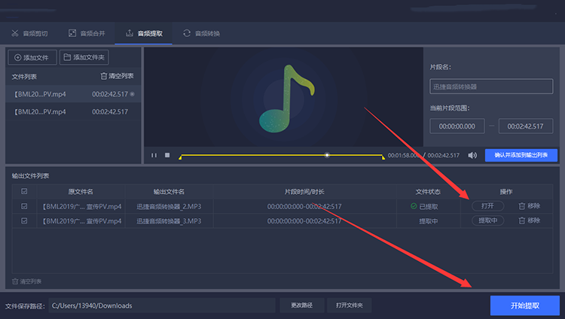The image size is (565, 319).
Task: Clear the file list with 清空列表 at top
Action: click(117, 76)
